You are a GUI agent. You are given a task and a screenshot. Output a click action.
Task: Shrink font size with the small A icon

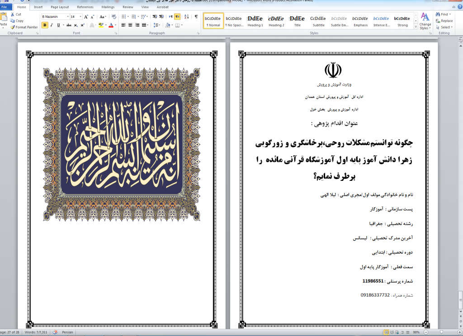pos(92,17)
